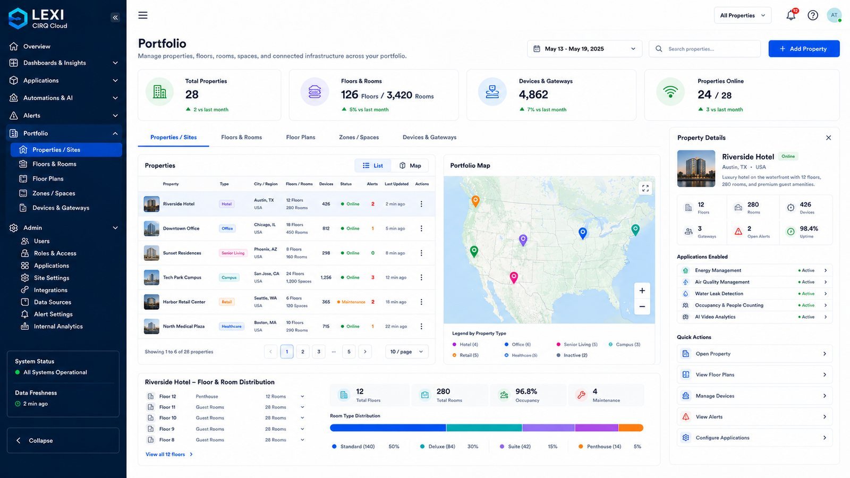This screenshot has height=478, width=850.
Task: Click View Floor Plans quick action
Action: (754, 374)
